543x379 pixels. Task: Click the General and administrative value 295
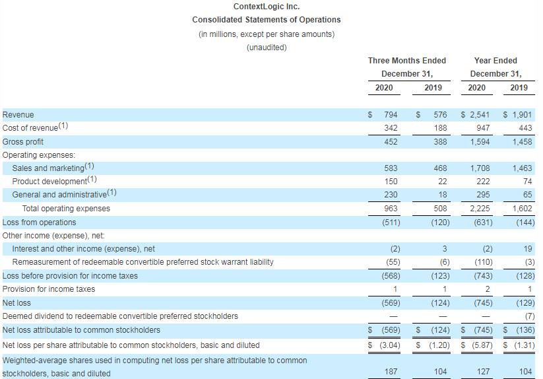pos(483,194)
